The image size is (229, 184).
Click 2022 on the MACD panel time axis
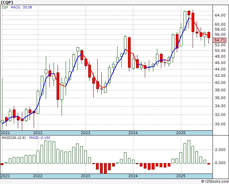coord(38,176)
